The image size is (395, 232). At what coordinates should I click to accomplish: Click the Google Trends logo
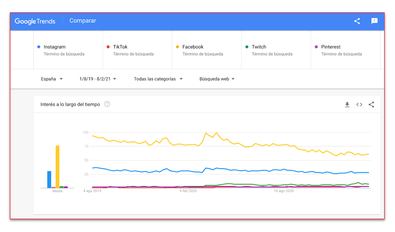pyautogui.click(x=35, y=21)
